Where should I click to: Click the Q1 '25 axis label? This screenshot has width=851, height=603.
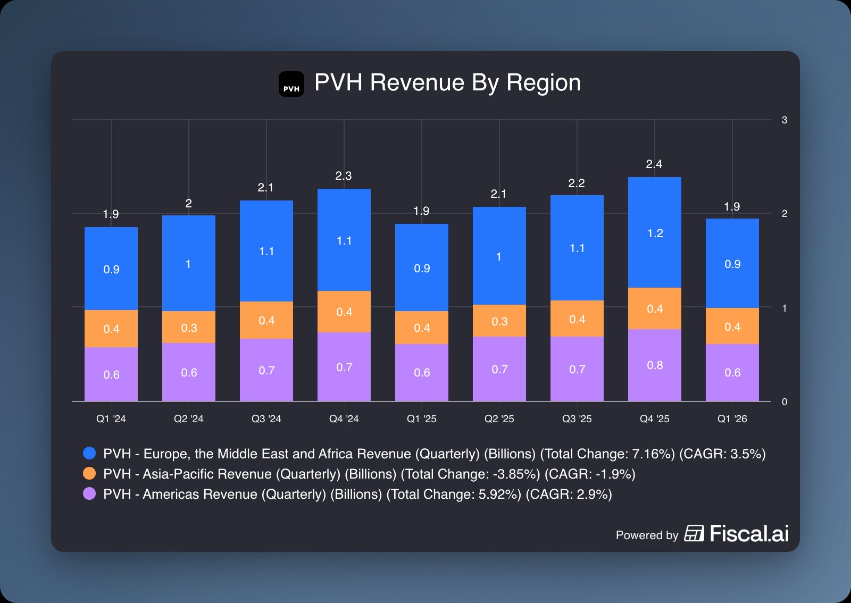click(x=422, y=418)
